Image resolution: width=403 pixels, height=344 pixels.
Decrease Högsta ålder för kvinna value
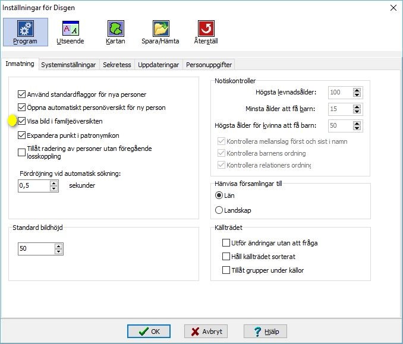point(357,128)
